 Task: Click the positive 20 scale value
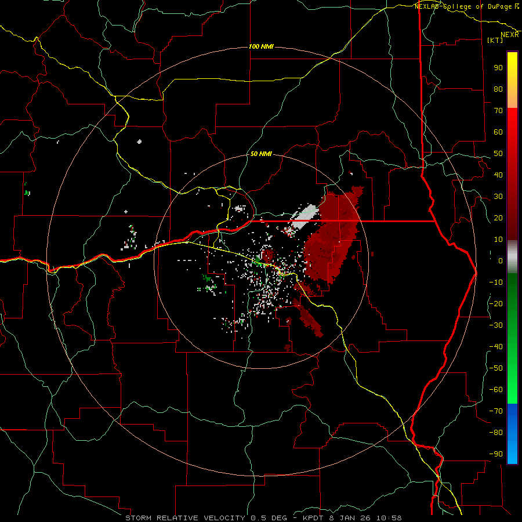tap(498, 217)
